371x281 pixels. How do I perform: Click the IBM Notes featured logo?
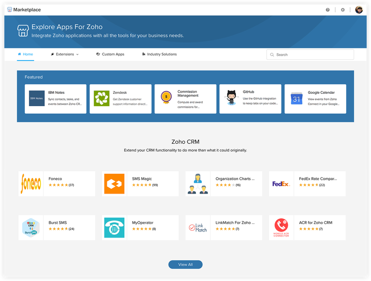pos(37,98)
